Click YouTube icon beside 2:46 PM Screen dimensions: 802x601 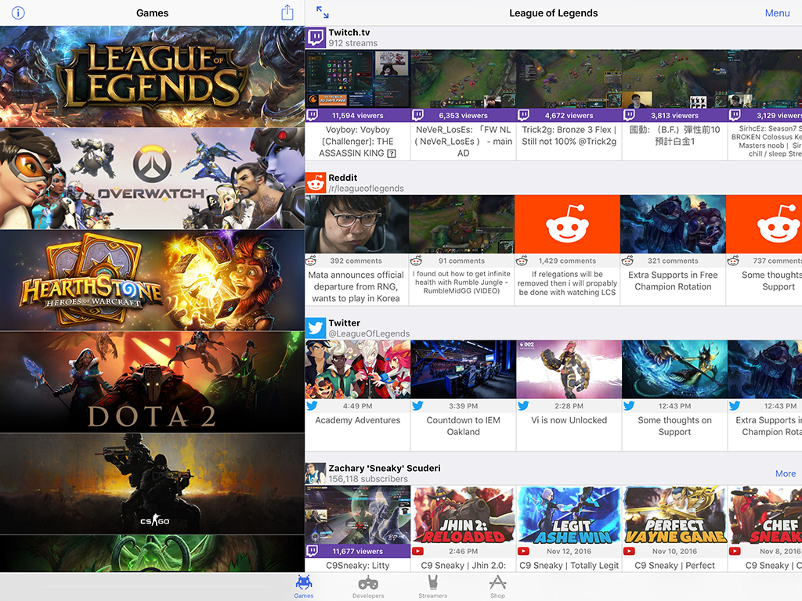(418, 551)
